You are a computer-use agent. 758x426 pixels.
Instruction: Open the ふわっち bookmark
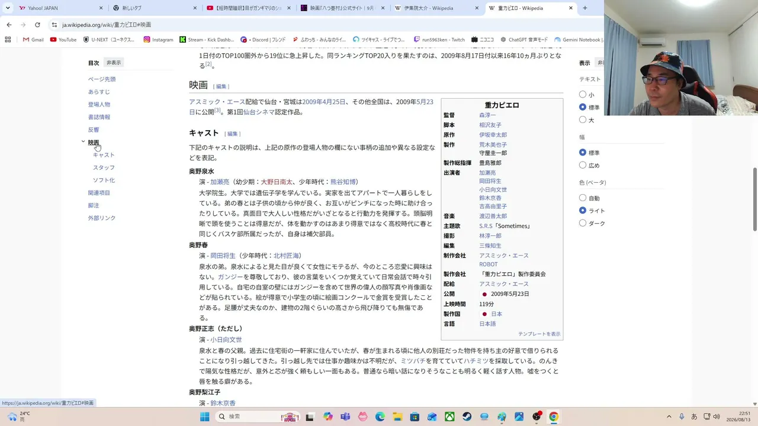[319, 40]
